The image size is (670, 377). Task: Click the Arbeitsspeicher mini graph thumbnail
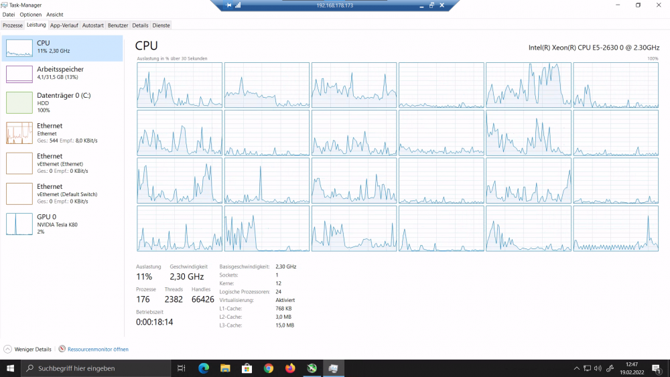(x=19, y=74)
